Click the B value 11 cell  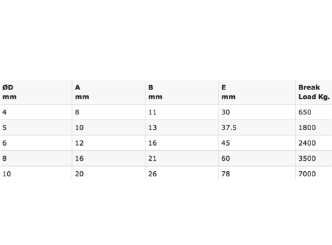pos(181,112)
